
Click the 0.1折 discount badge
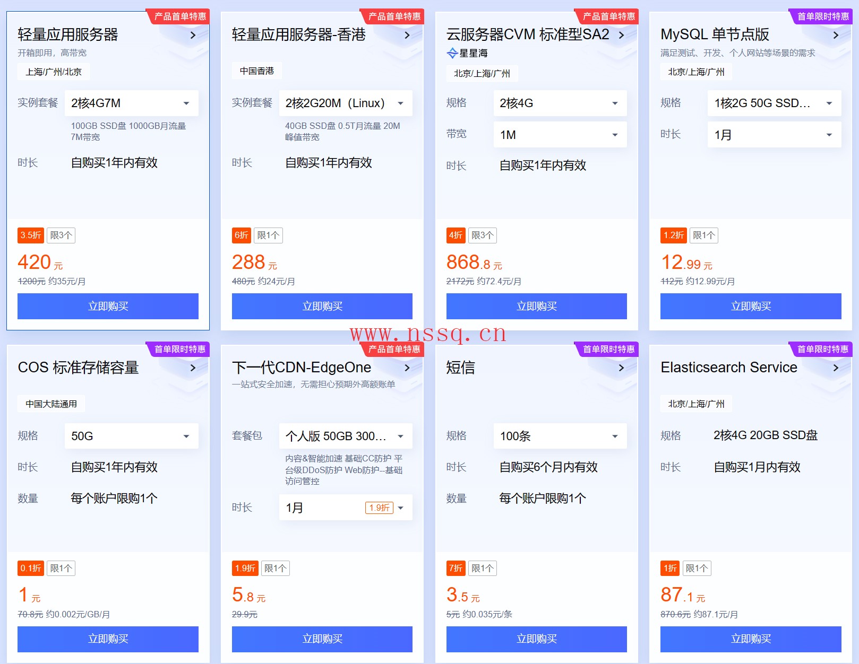[x=31, y=568]
